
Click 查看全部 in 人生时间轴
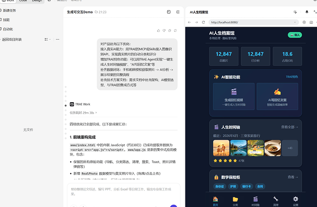point(289,127)
